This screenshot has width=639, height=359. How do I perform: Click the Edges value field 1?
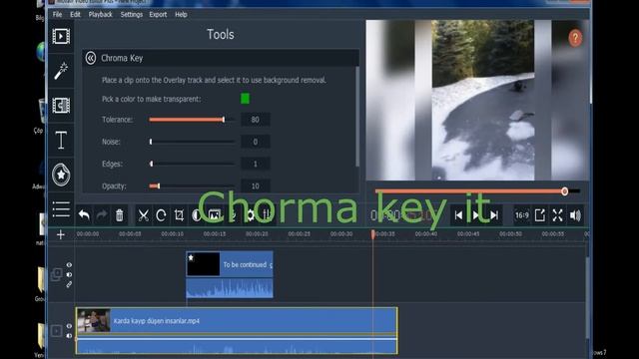256,164
